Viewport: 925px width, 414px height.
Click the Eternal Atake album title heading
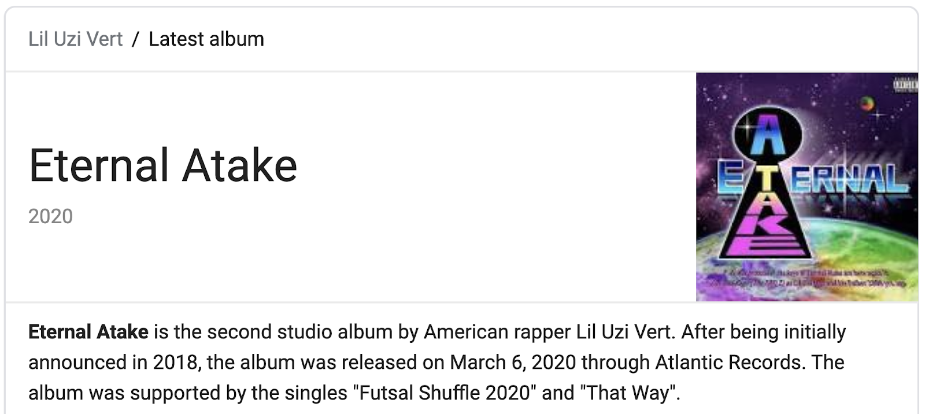click(x=163, y=165)
